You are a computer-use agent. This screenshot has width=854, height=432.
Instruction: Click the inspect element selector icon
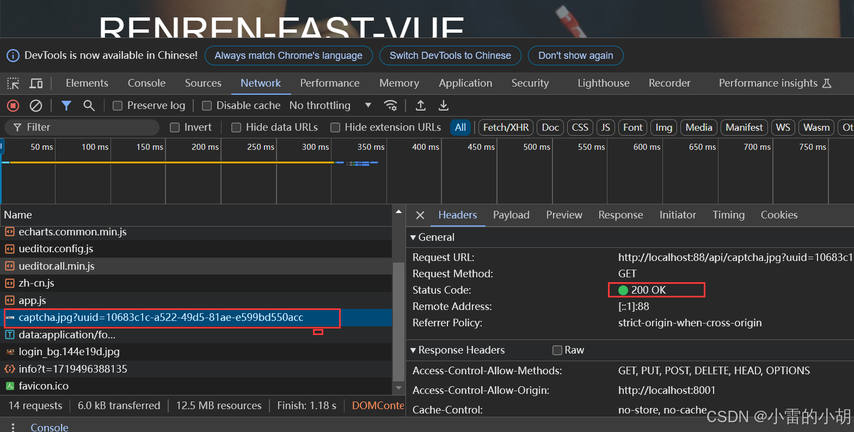[x=13, y=83]
